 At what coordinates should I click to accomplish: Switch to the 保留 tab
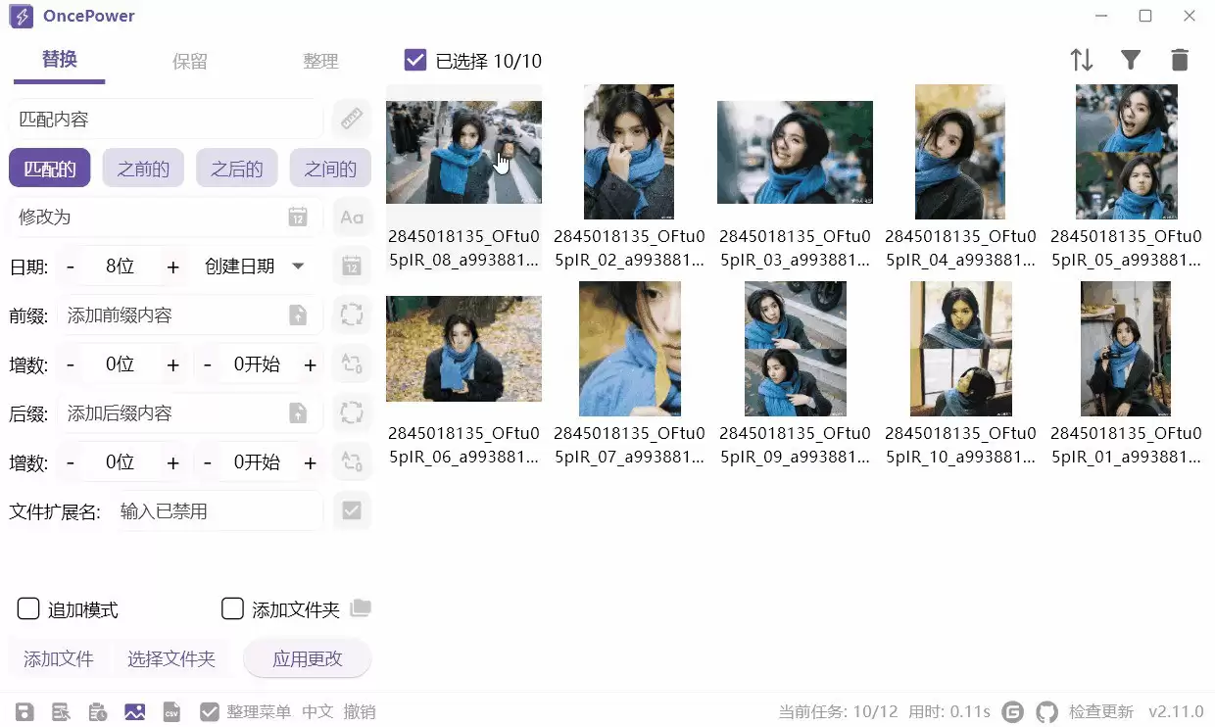[188, 61]
